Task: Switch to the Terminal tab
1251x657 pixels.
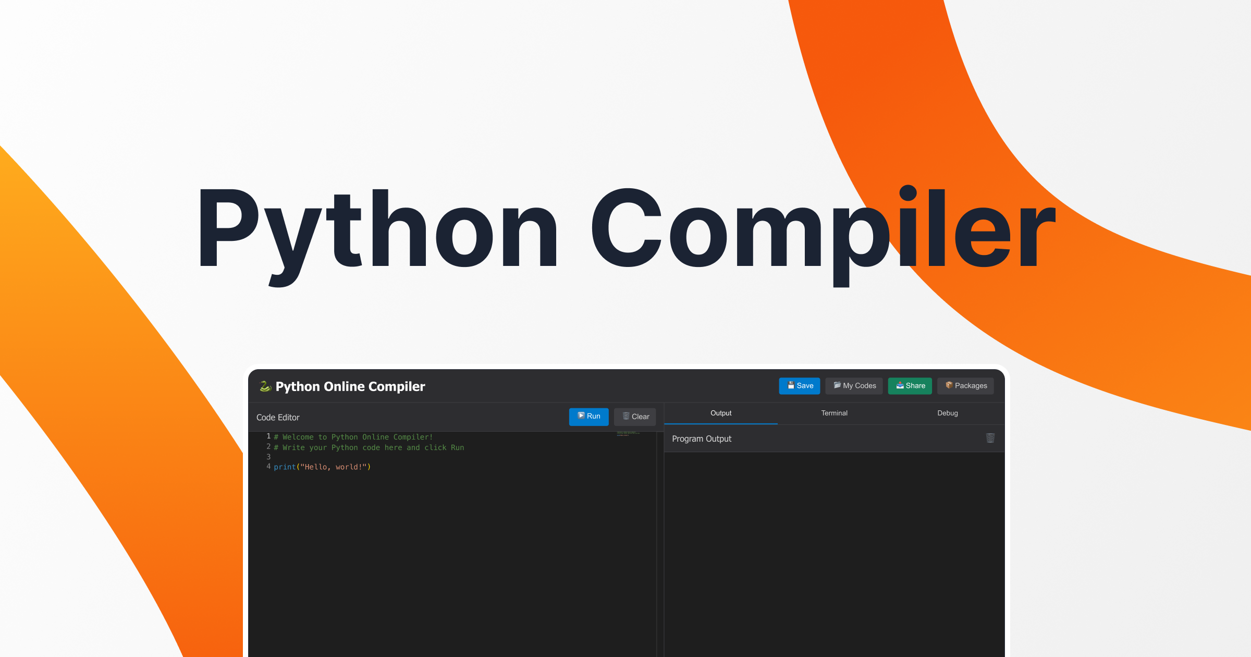Action: point(834,413)
